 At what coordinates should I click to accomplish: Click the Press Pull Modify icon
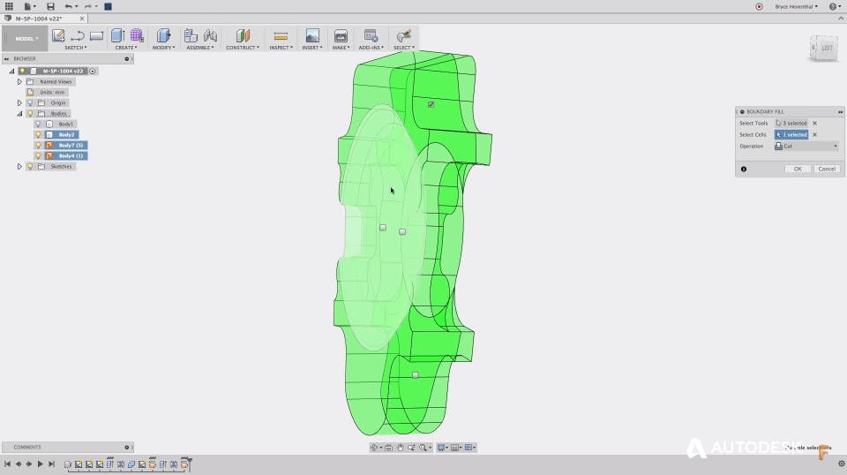162,36
